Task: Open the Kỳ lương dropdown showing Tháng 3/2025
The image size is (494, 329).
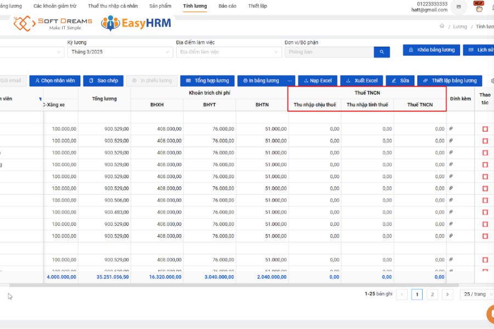Action: [x=120, y=52]
